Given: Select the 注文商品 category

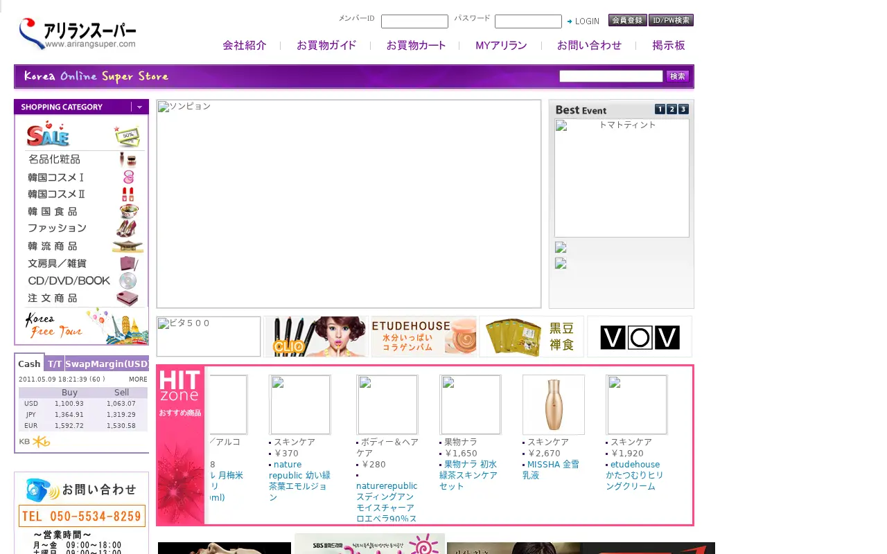Looking at the screenshot, I should pos(82,298).
